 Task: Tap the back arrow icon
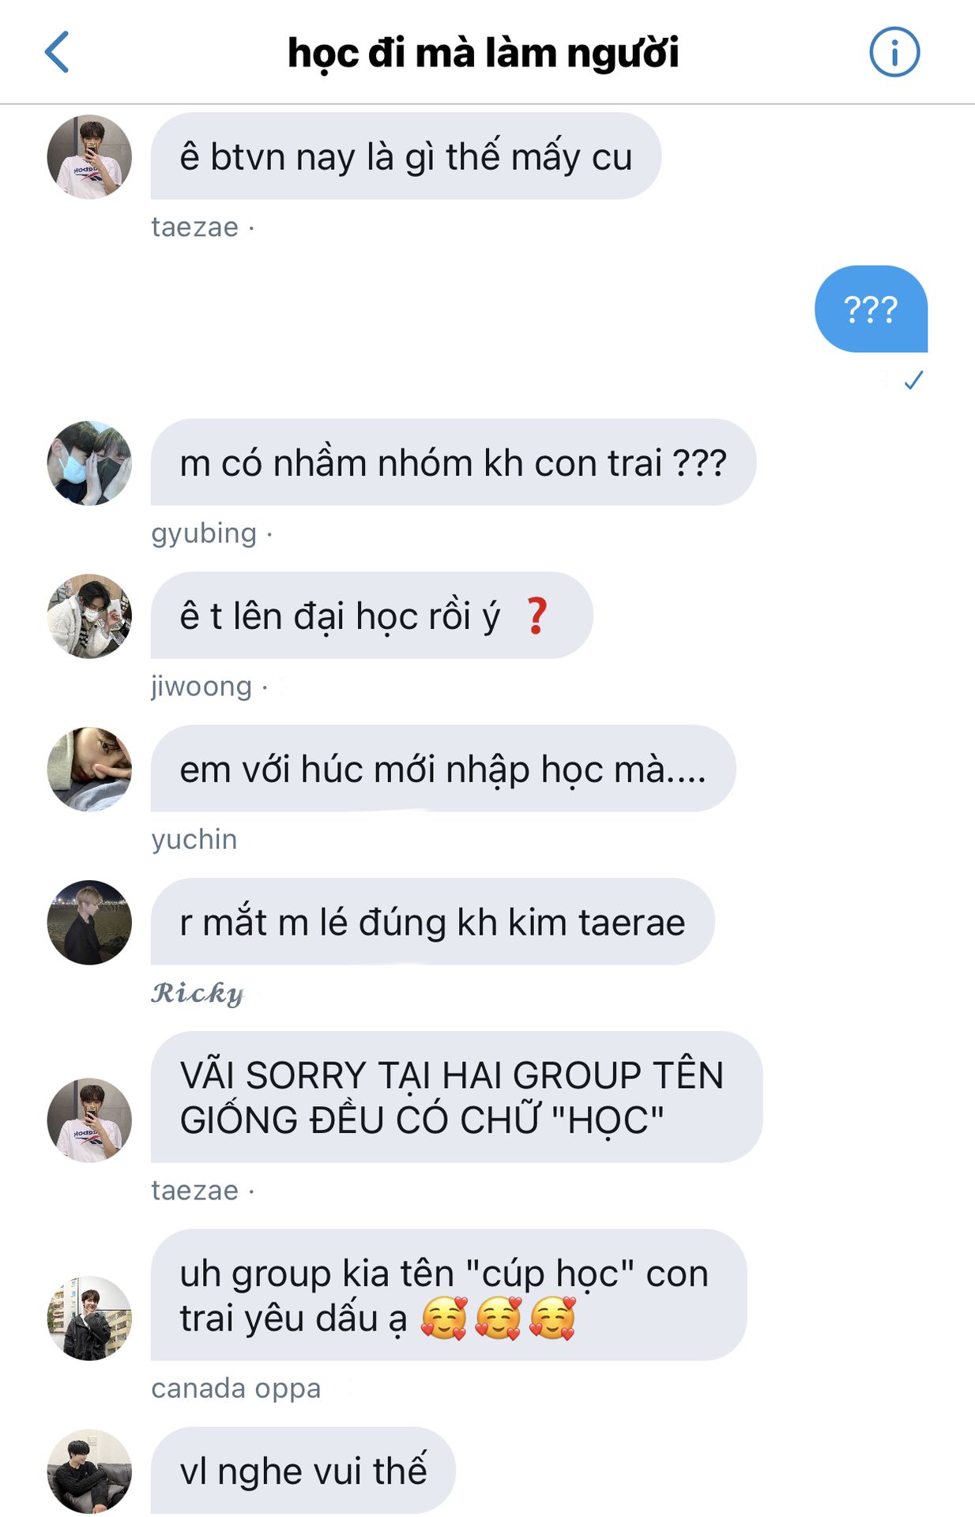pyautogui.click(x=57, y=52)
